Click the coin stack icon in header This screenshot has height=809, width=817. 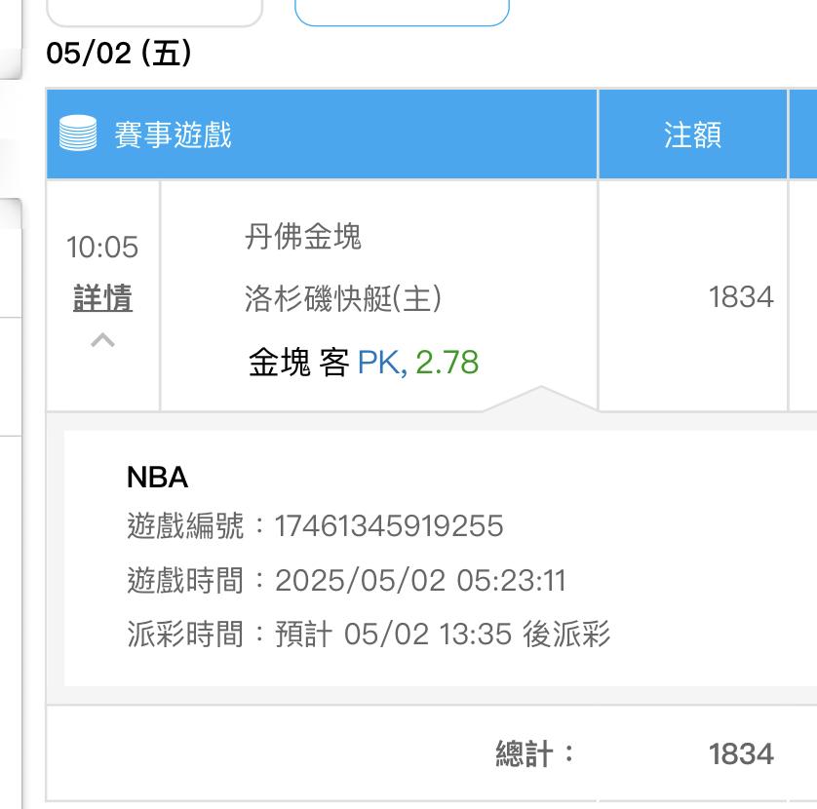(78, 134)
